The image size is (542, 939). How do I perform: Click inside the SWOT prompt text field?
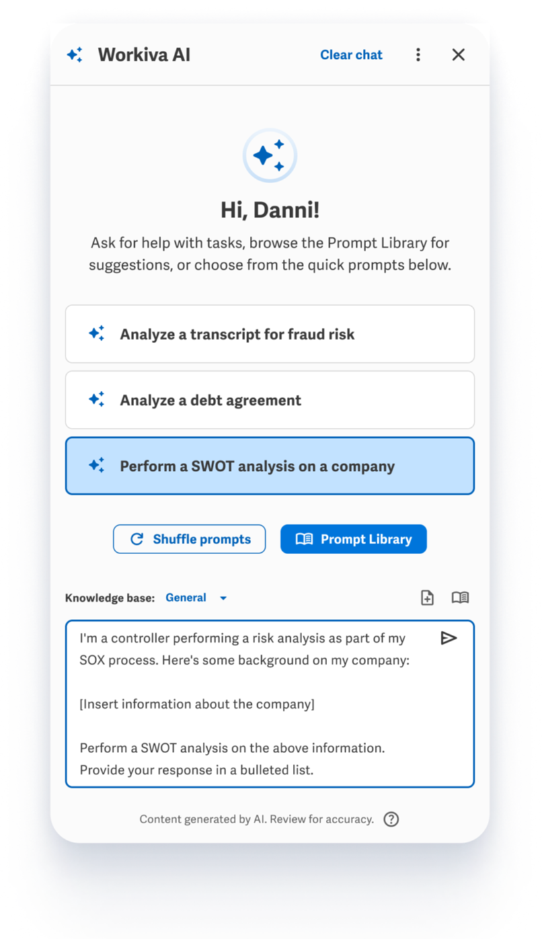(x=251, y=704)
